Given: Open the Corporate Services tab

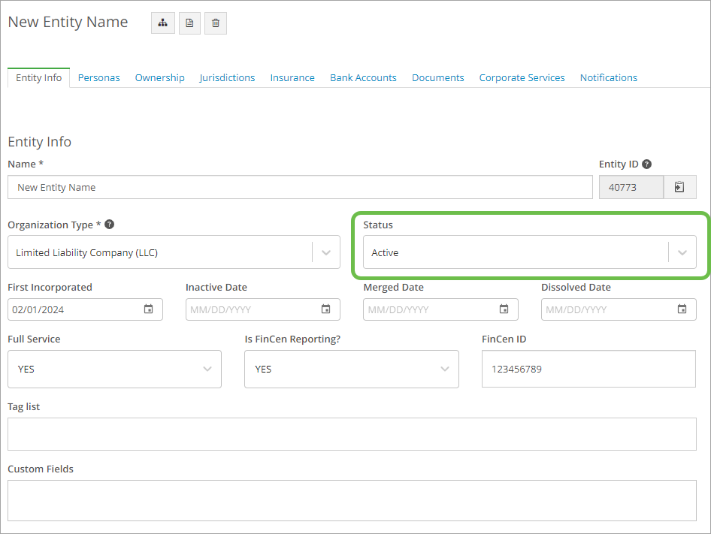Looking at the screenshot, I should point(522,78).
